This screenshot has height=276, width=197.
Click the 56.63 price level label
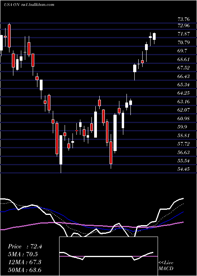[x=184, y=152]
